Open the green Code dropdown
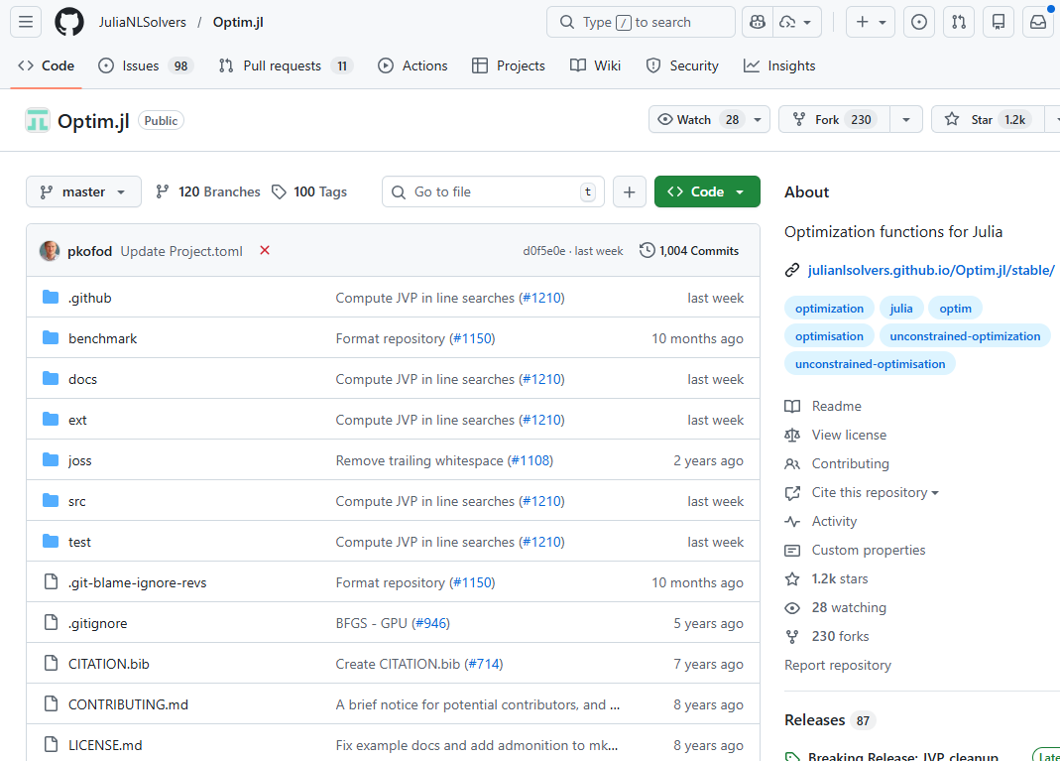 (707, 191)
